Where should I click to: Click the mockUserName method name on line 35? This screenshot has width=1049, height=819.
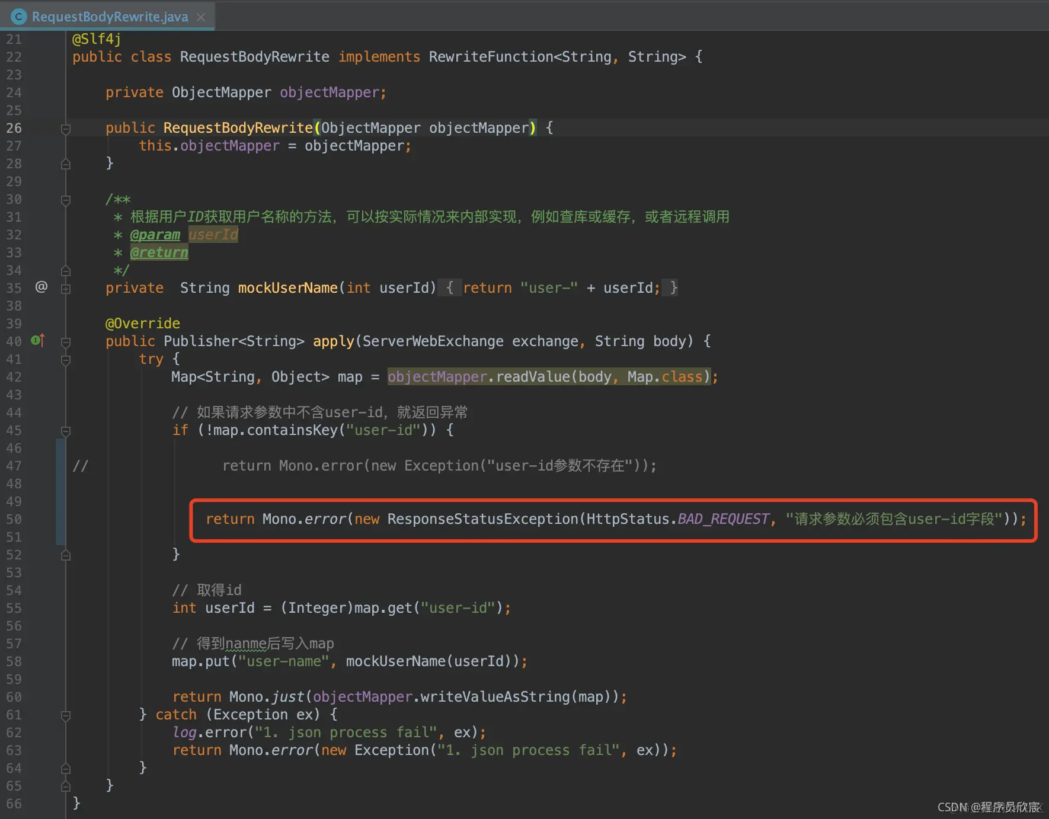point(288,288)
